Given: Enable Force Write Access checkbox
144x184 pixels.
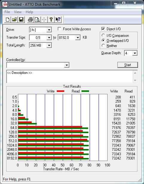Looking at the screenshot, I should [59, 29].
